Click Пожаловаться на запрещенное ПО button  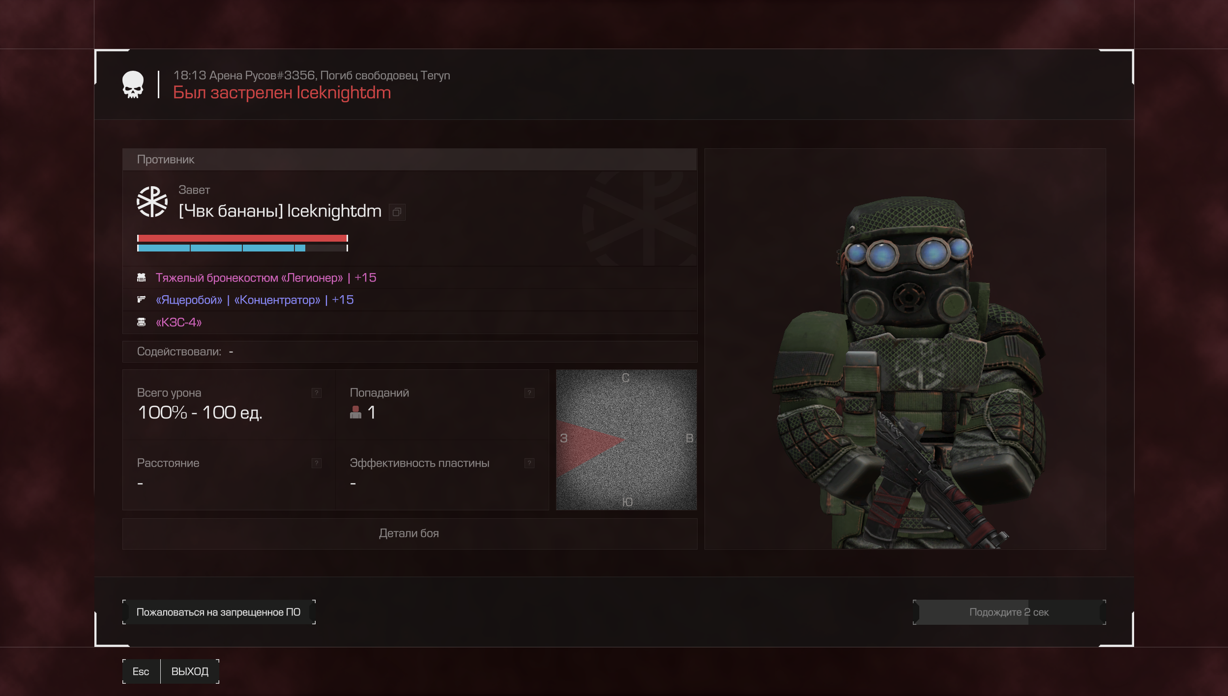(219, 612)
